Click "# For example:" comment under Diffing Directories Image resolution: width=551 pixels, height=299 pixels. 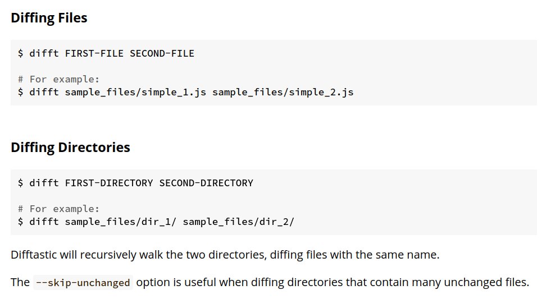tap(58, 209)
